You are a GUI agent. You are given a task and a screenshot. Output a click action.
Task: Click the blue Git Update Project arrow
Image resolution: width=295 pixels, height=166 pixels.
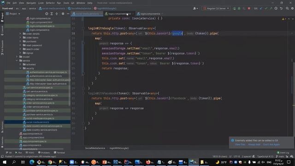coord(261,8)
